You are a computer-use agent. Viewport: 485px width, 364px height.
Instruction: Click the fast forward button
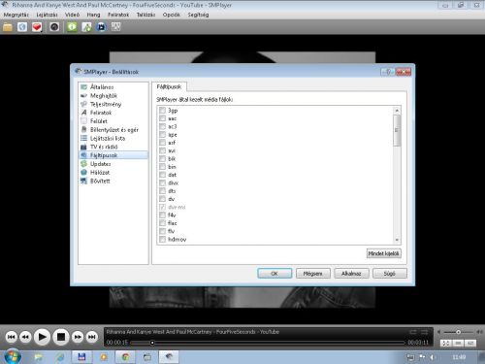78,337
